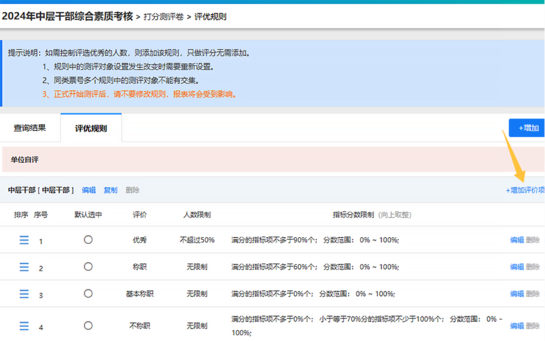Click the 优秀 evaluation name cell
This screenshot has width=545, height=341.
click(140, 240)
